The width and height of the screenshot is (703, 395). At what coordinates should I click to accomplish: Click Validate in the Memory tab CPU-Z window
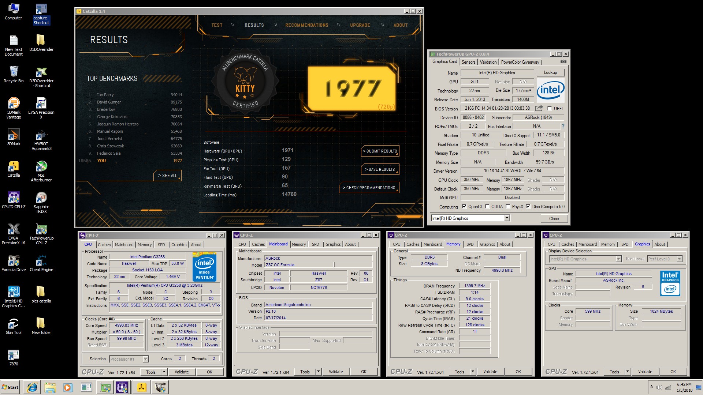[490, 372]
